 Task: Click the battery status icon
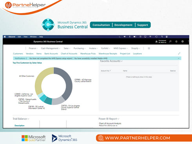pos(135,37)
